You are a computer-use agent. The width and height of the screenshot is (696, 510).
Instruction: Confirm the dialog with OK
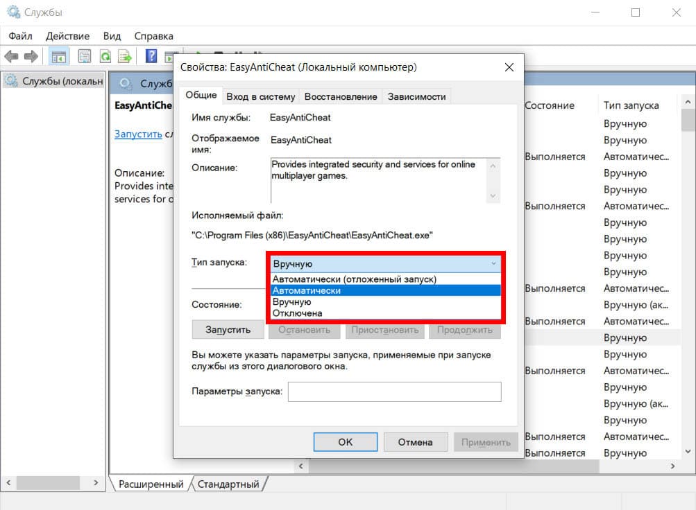click(x=345, y=442)
